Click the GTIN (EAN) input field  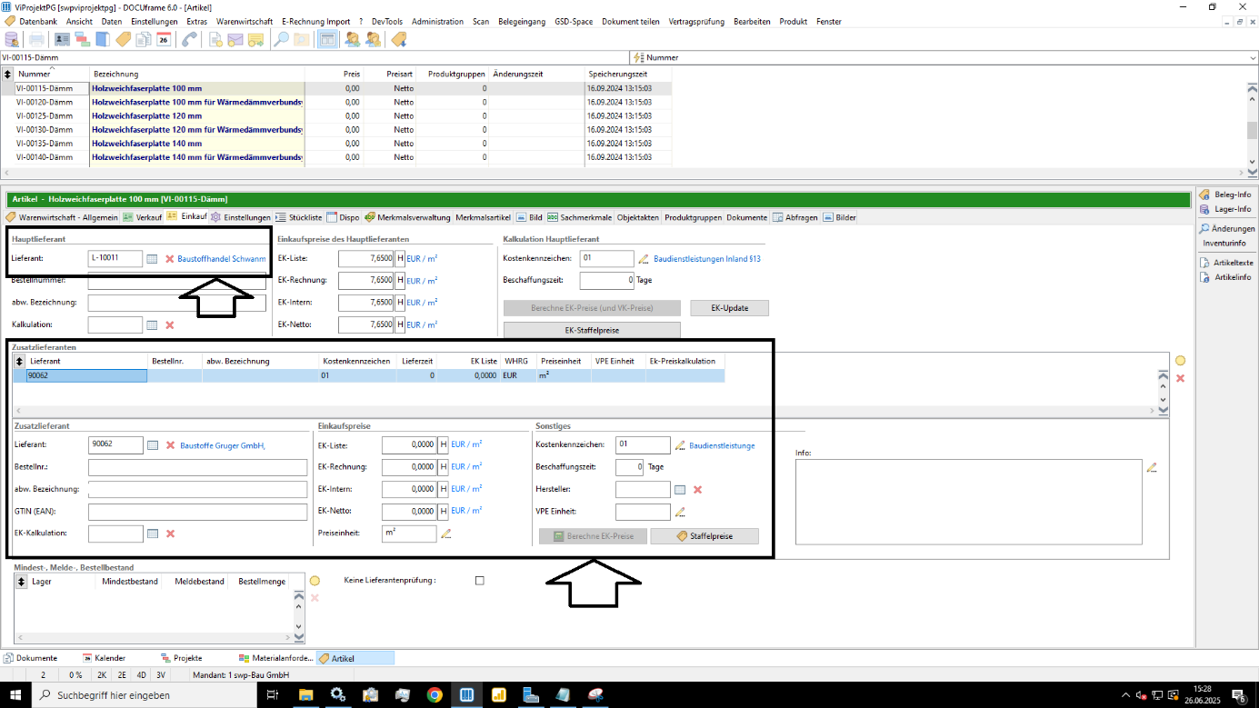197,512
